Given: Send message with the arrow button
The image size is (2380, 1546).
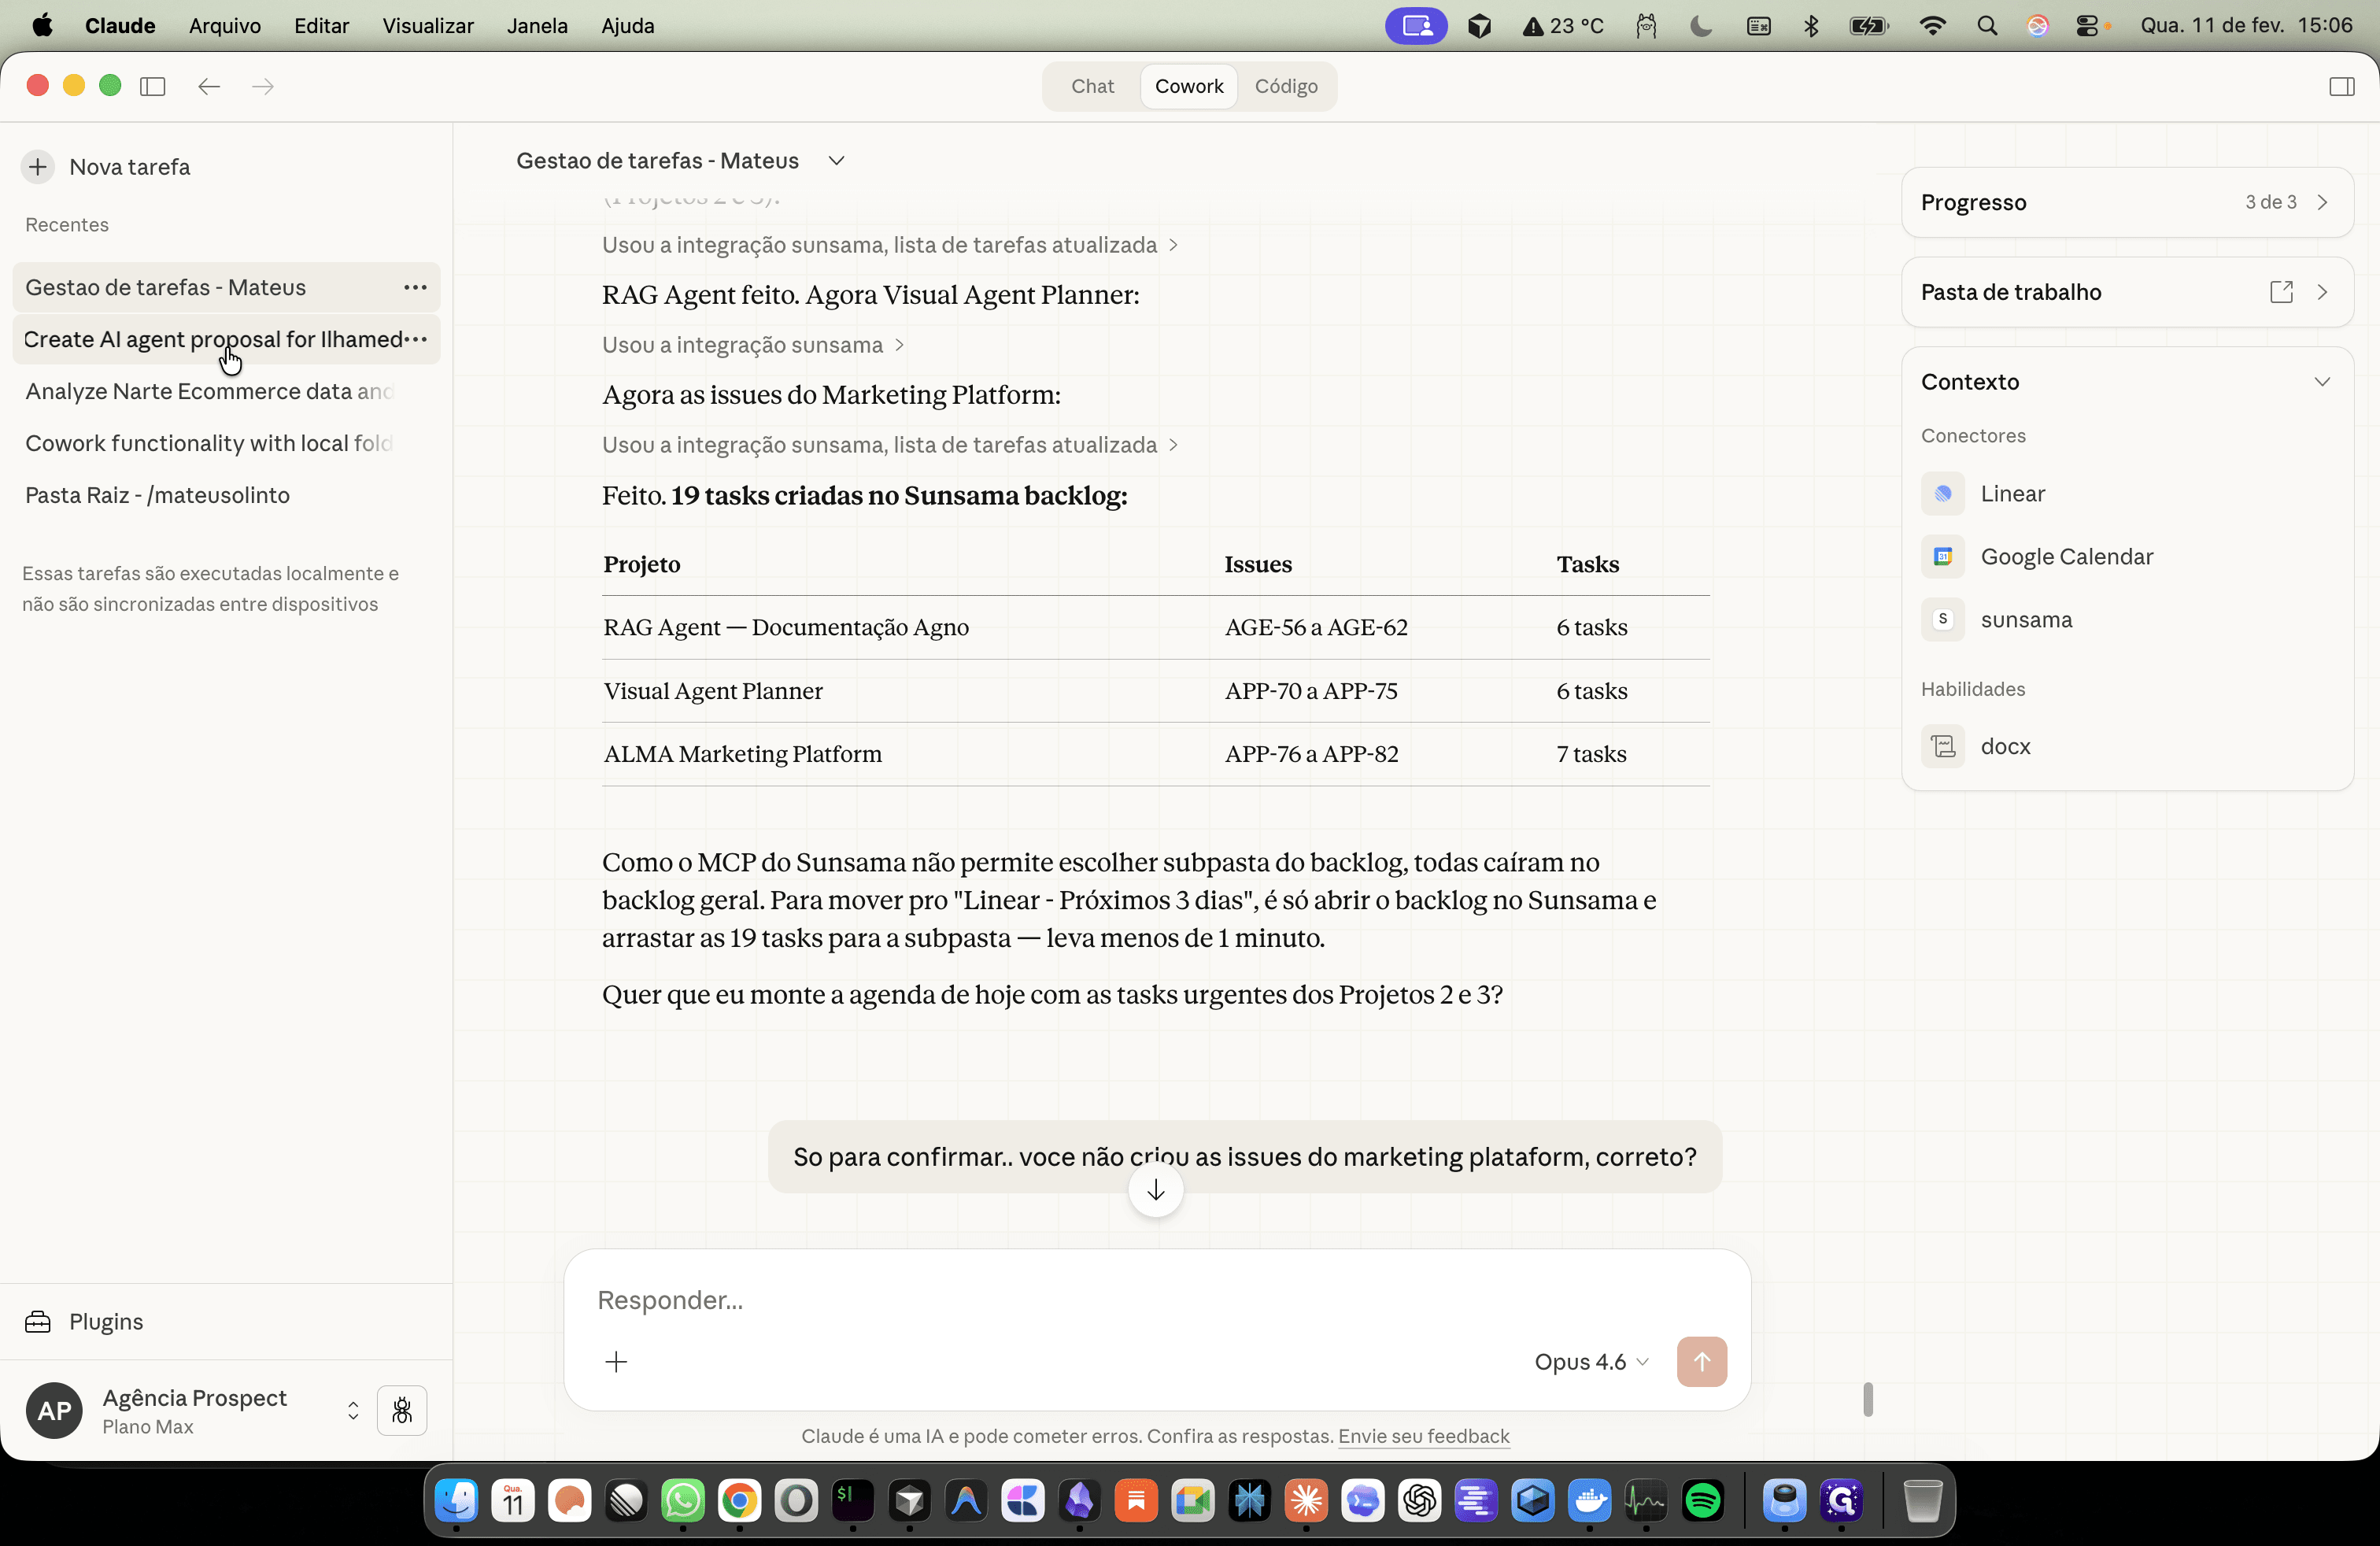Looking at the screenshot, I should pyautogui.click(x=1701, y=1362).
